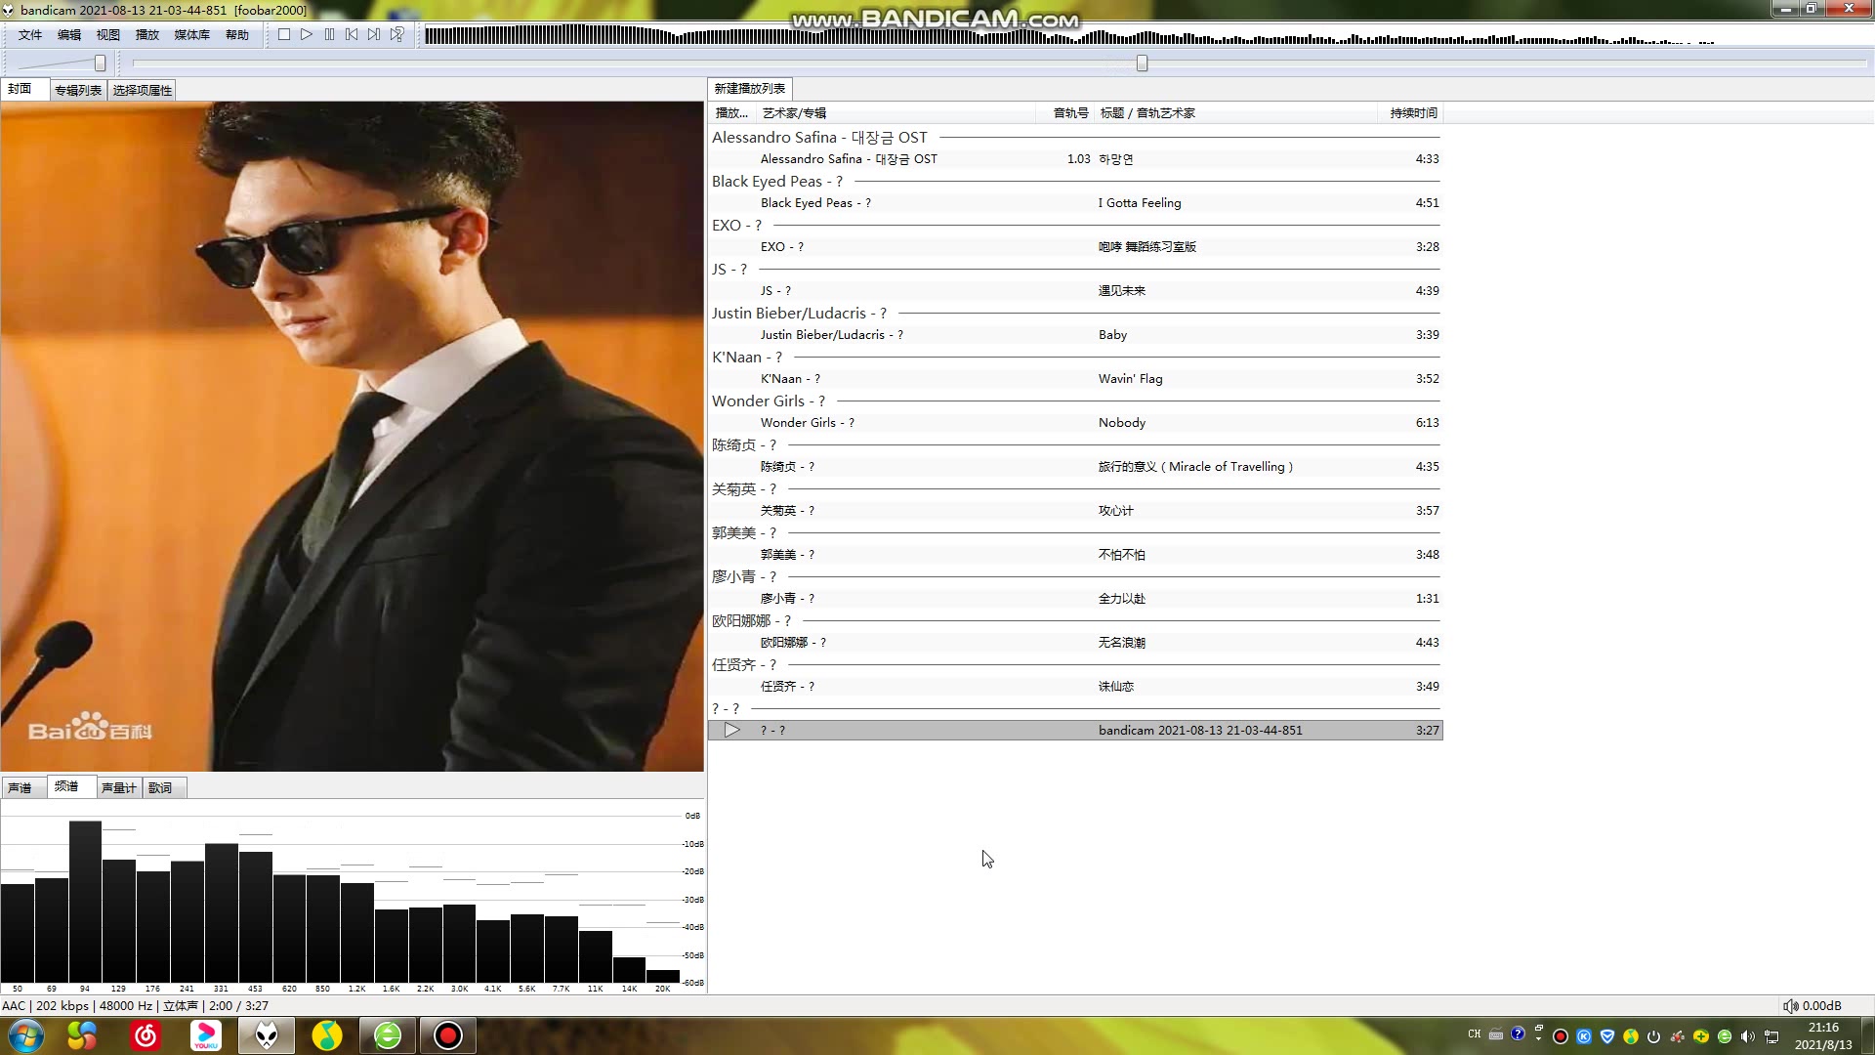Select the track 遇见未来
The height and width of the screenshot is (1055, 1875).
(1075, 291)
